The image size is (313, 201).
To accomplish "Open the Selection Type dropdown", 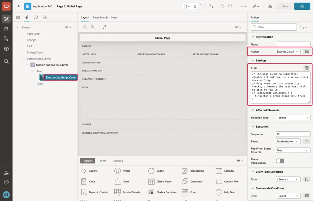I will (293, 118).
